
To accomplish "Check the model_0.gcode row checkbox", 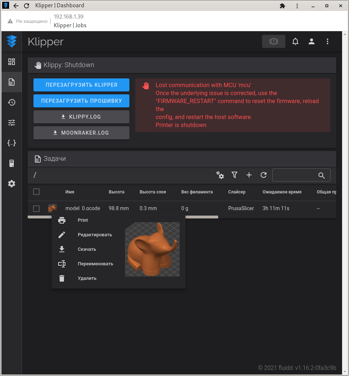I will pos(36,208).
